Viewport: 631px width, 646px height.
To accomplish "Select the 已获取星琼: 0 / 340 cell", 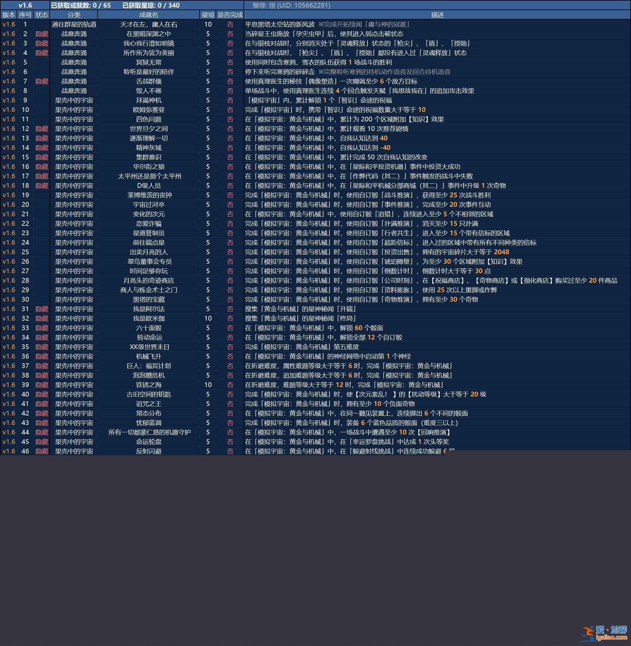I will [151, 5].
